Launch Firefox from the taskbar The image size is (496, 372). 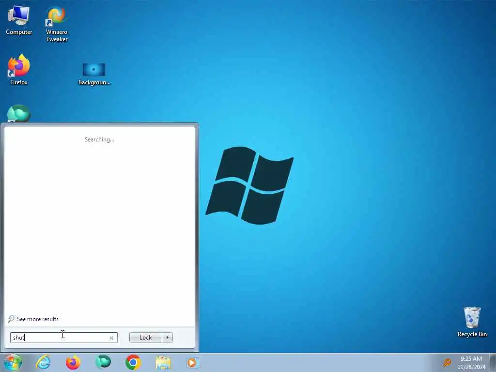pos(73,362)
